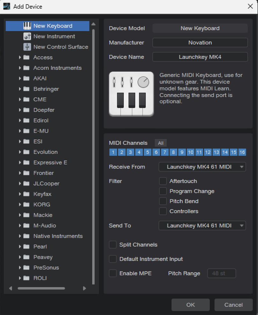Select the JLCooper tree entry
This screenshot has height=315, width=258.
47,183
